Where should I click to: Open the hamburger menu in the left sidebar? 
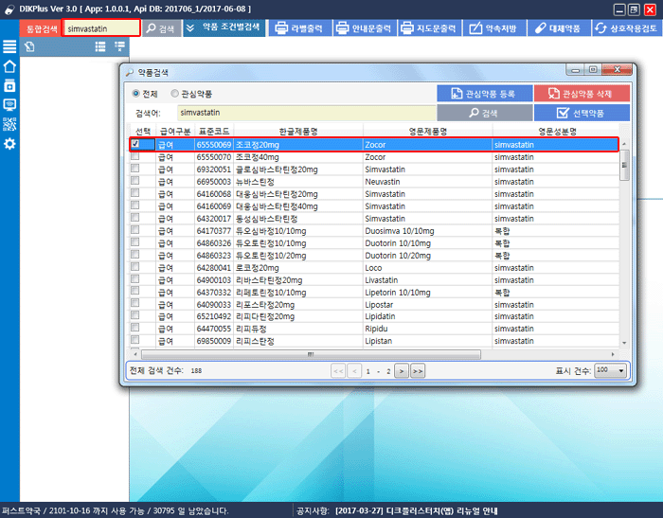(9, 46)
